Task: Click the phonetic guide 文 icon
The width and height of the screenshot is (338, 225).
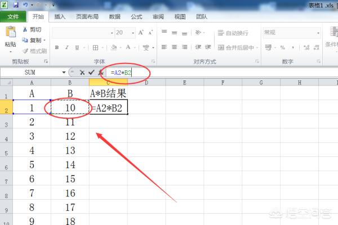Action: tap(146, 48)
